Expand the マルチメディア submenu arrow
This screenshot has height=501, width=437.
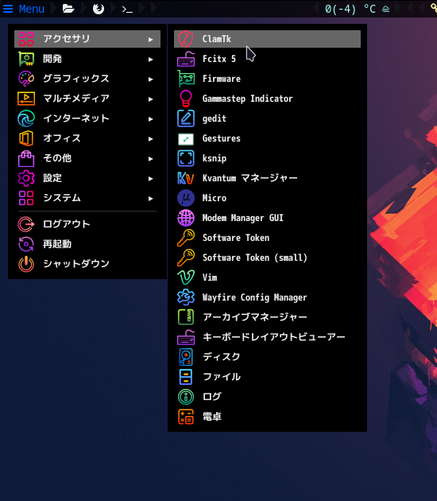[x=151, y=99]
